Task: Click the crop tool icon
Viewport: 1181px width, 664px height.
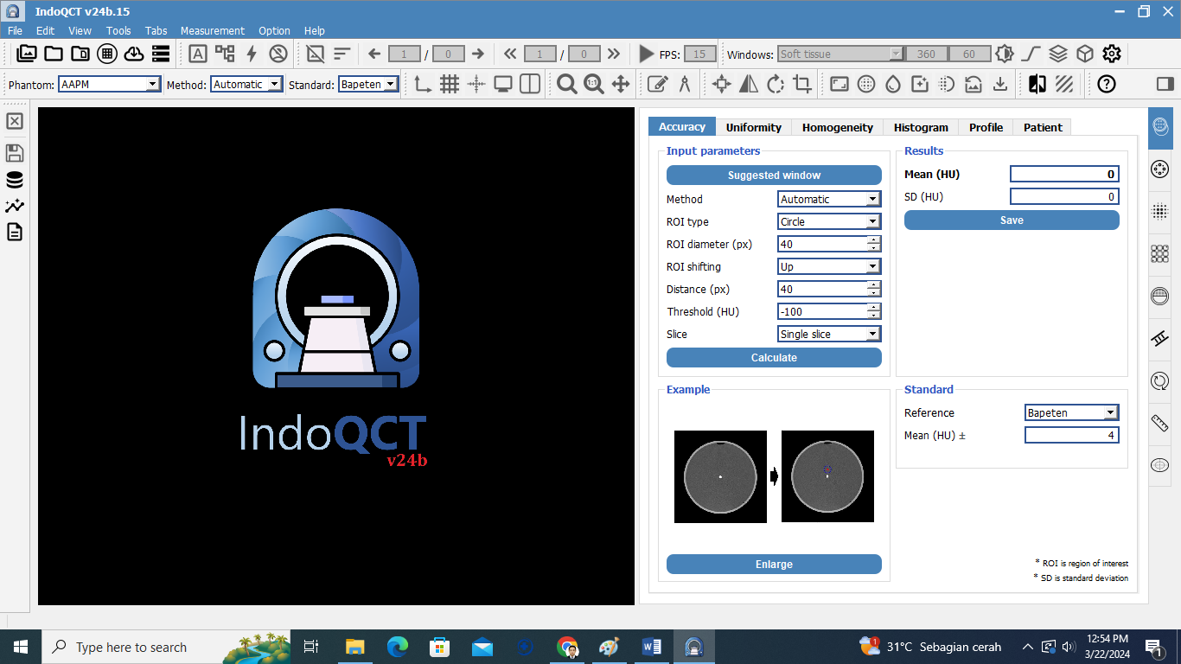Action: pyautogui.click(x=802, y=84)
